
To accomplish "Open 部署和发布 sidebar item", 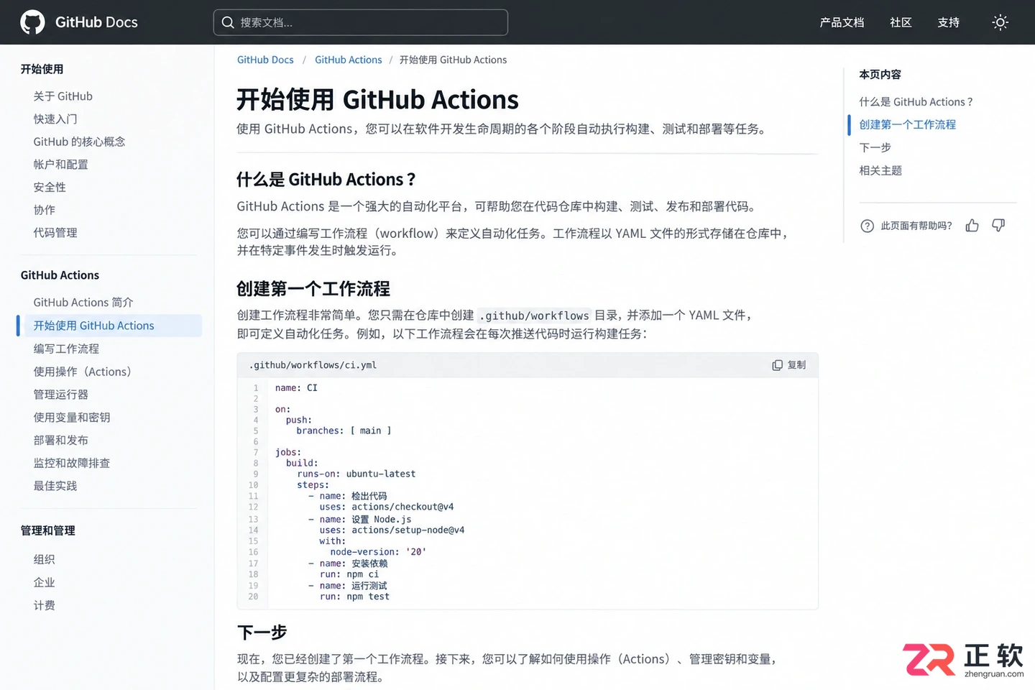I will tap(60, 441).
